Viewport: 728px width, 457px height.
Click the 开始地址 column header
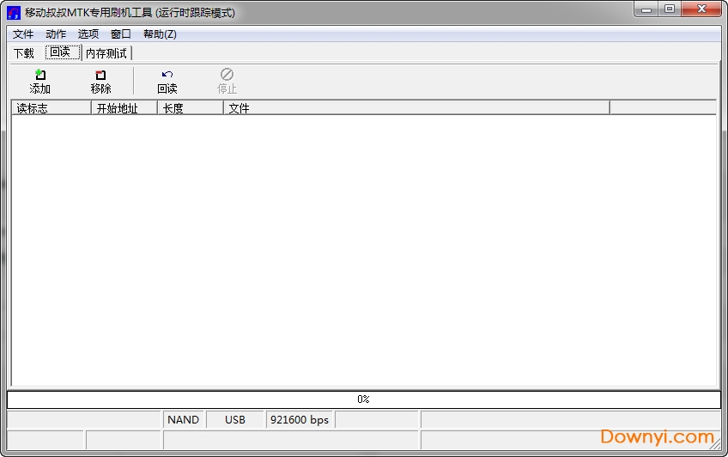[124, 108]
